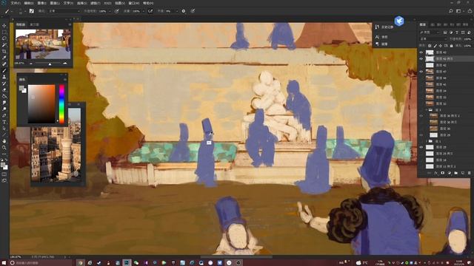Open the 编辑 (Edit) menu
The height and width of the screenshot is (266, 474).
click(x=28, y=3)
